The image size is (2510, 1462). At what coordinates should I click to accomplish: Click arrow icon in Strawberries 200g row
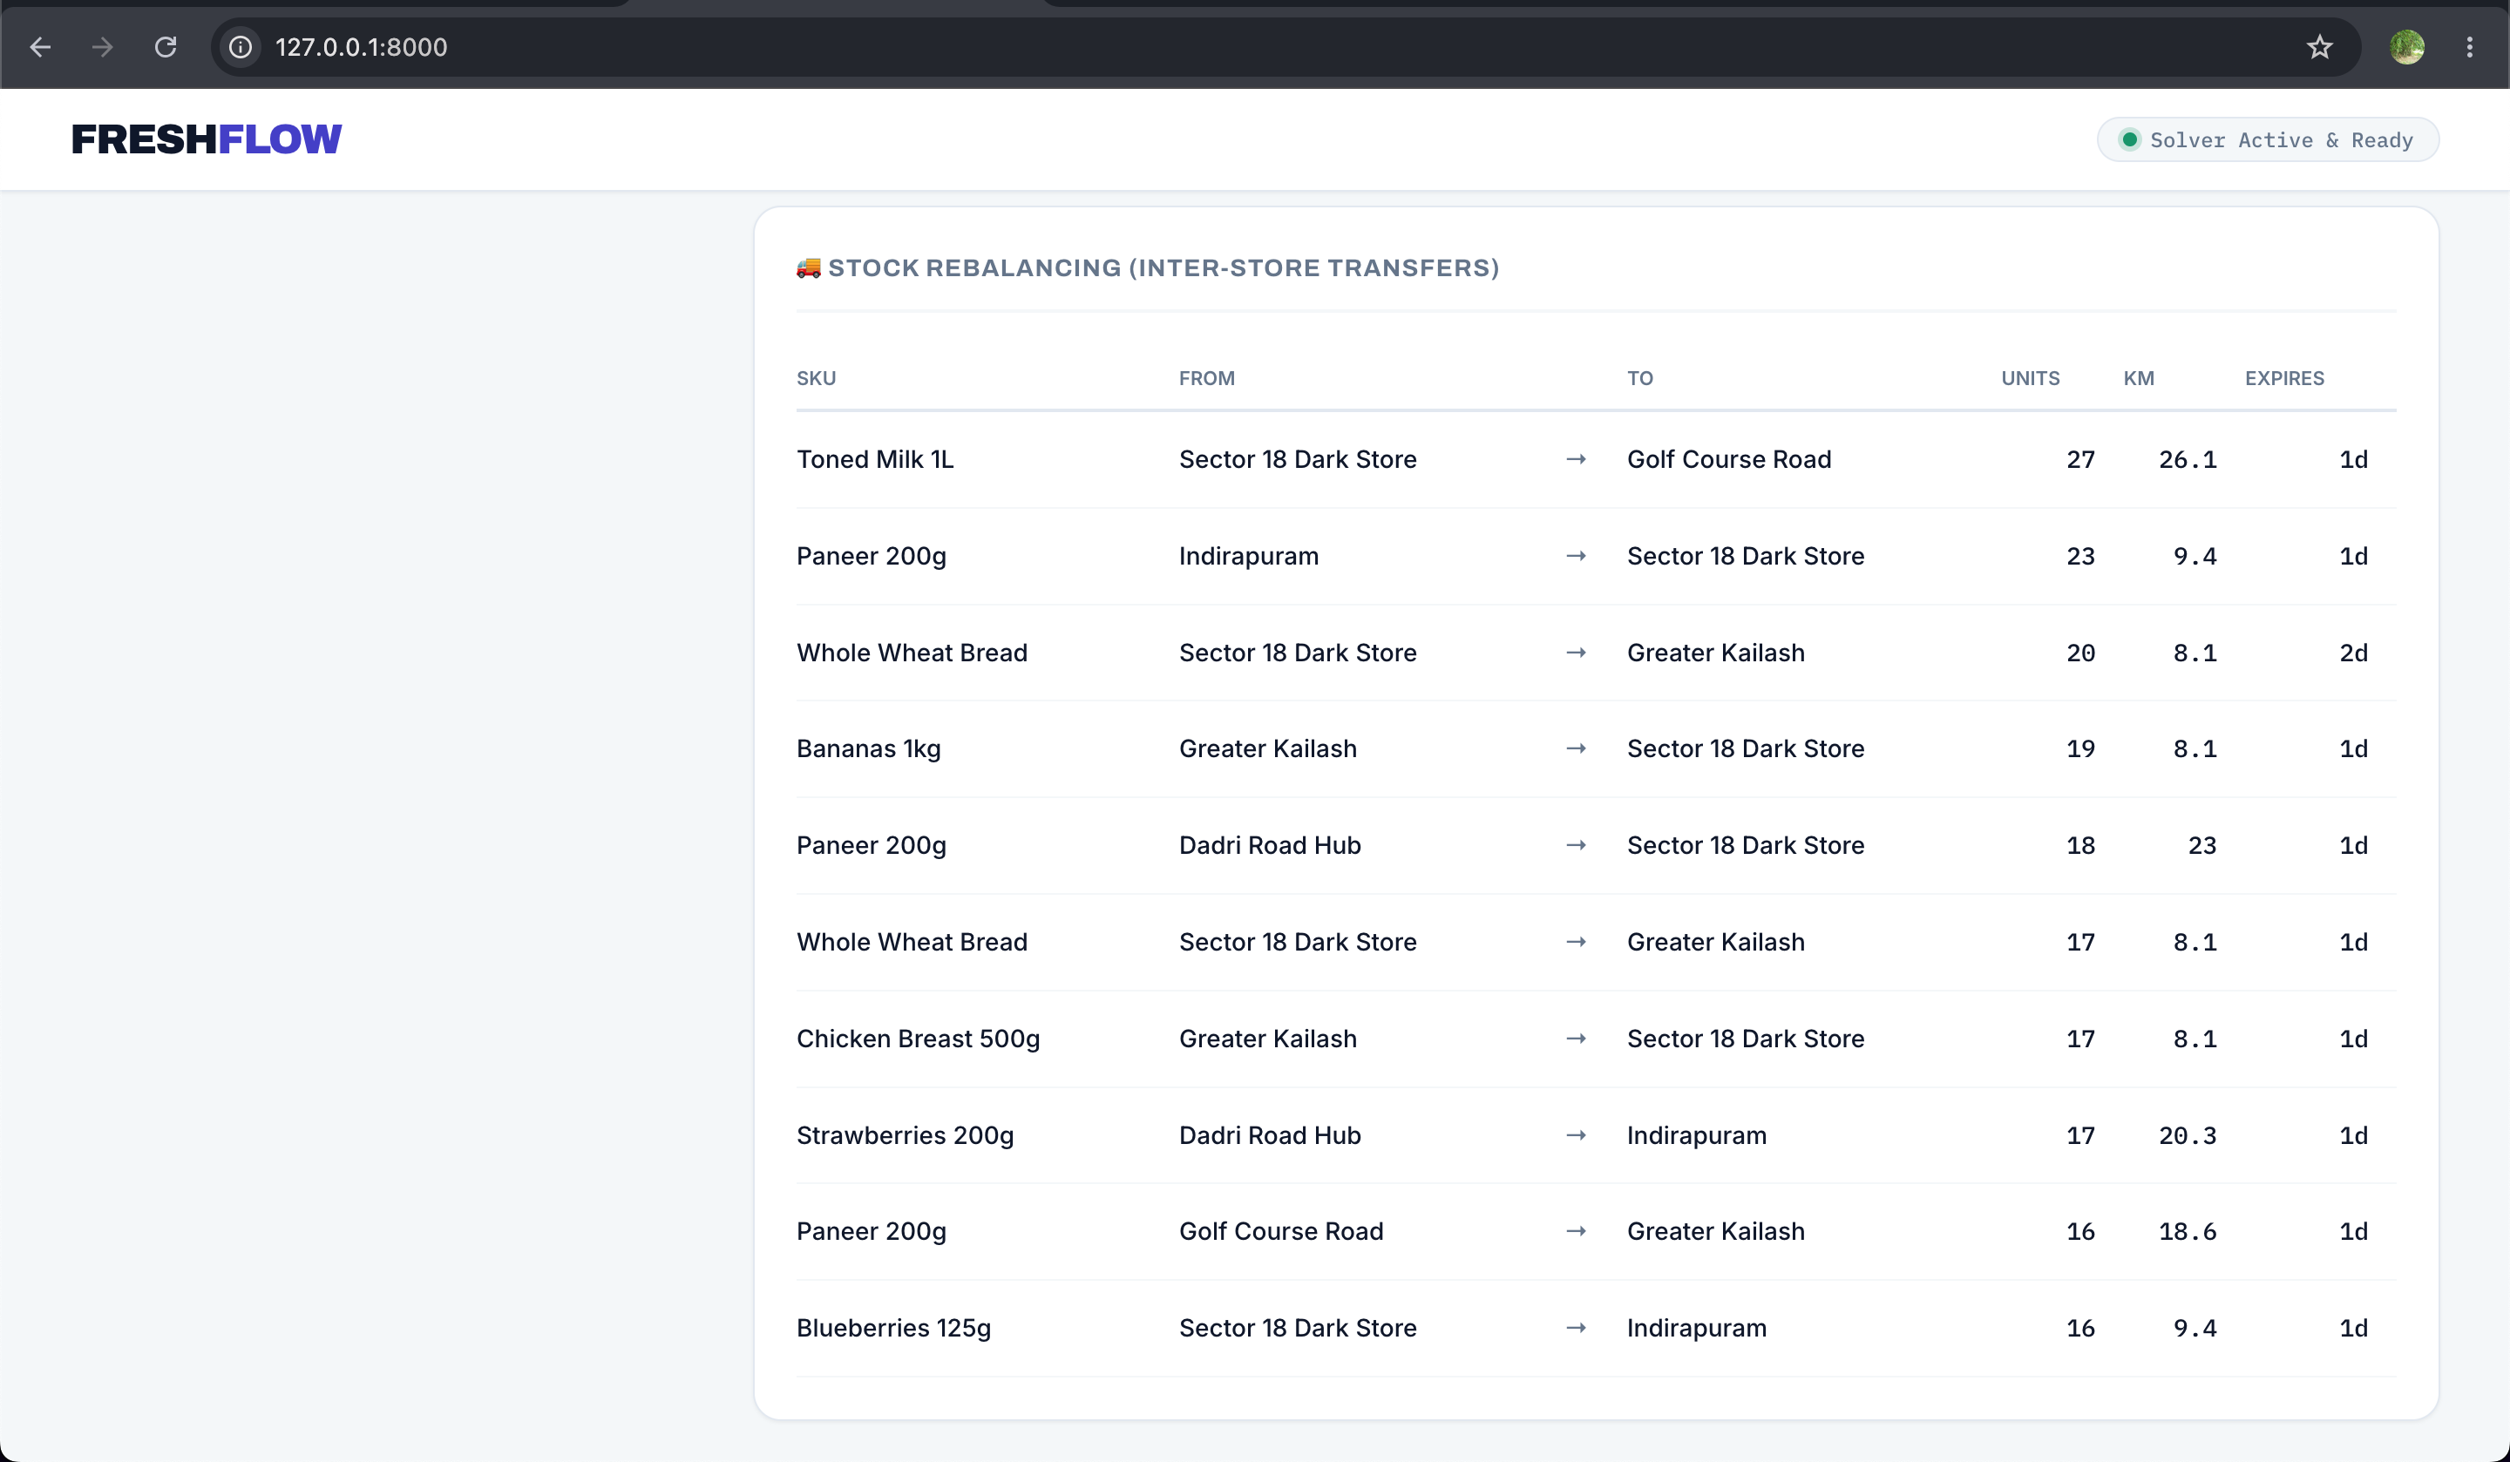click(1575, 1135)
